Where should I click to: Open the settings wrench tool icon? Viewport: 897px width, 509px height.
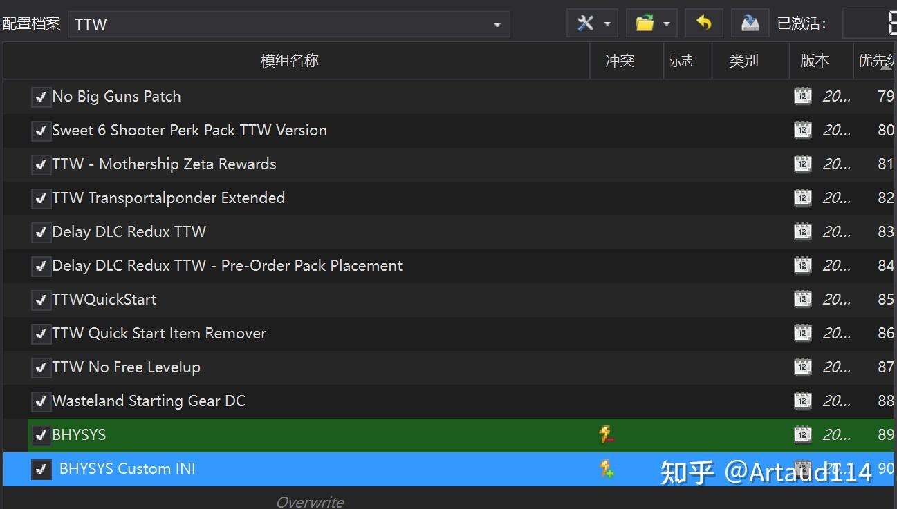coord(585,23)
